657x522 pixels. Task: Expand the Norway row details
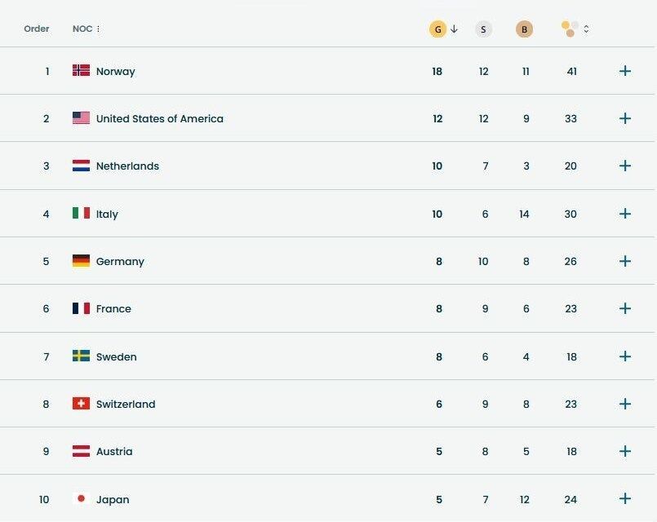pyautogui.click(x=625, y=71)
